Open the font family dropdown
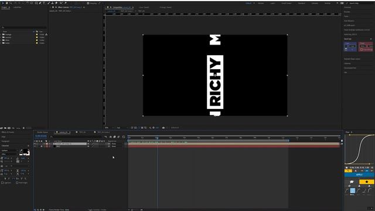 point(9,151)
